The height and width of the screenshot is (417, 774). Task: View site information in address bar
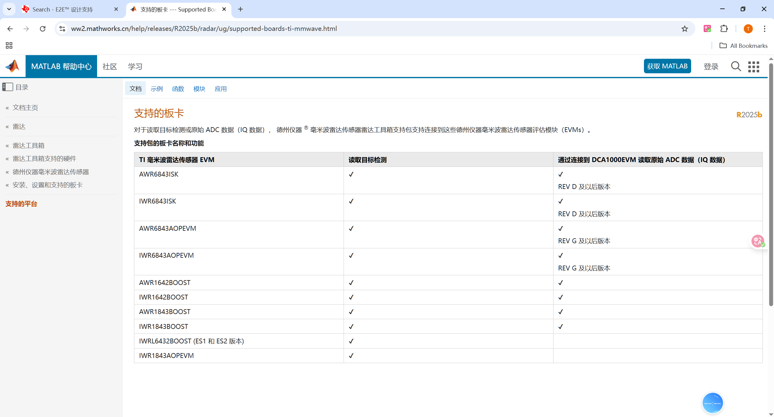click(x=62, y=29)
